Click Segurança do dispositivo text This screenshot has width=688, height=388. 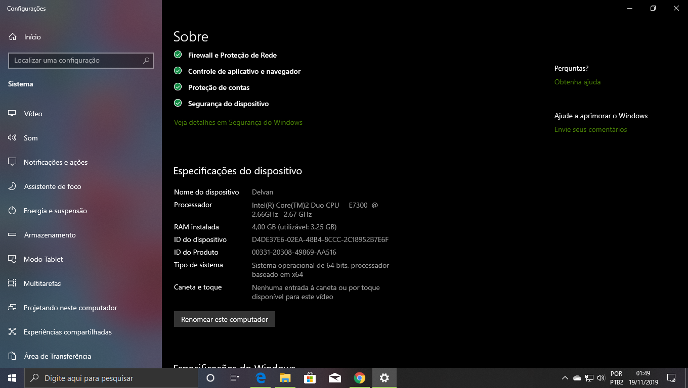tap(228, 104)
